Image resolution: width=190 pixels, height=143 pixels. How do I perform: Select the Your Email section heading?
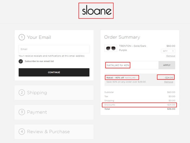click(39, 37)
